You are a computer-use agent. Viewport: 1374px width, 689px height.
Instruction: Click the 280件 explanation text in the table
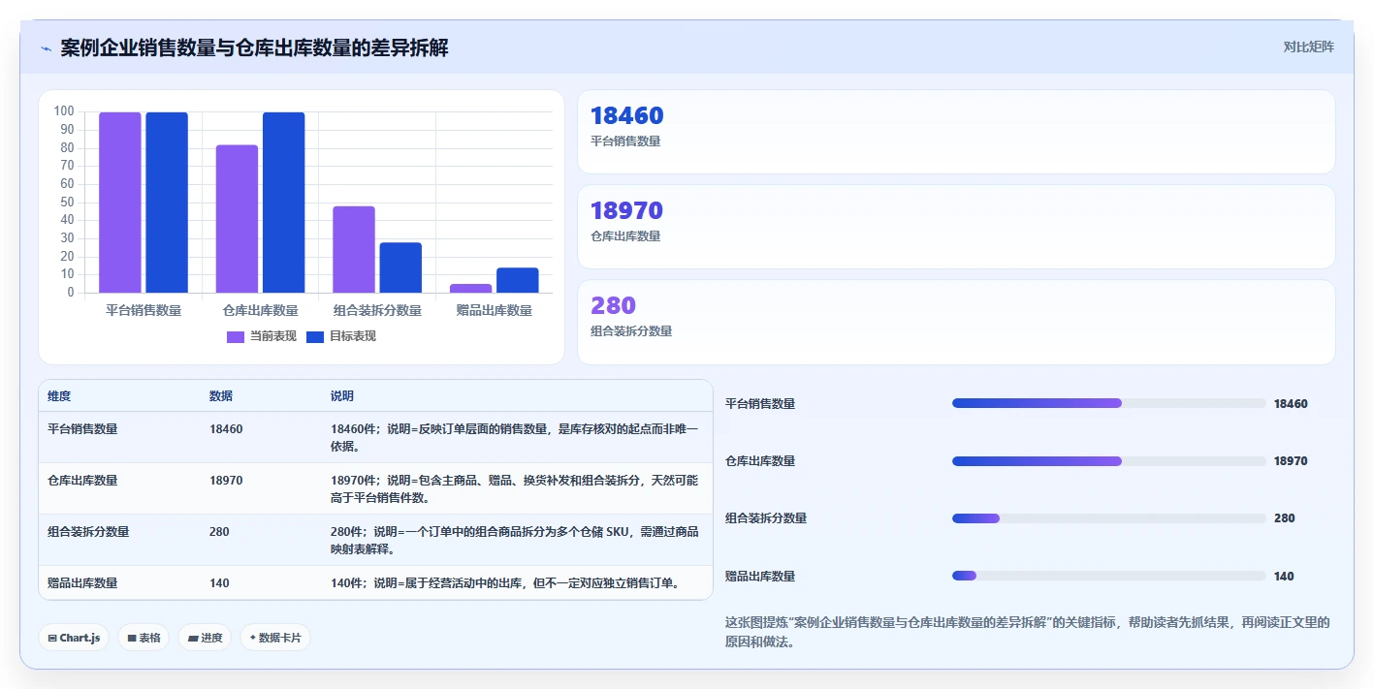coord(515,540)
